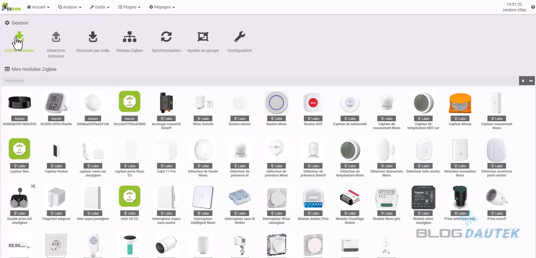Expand the Accueil dropdown menu
The image size is (536, 258).
click(x=38, y=7)
